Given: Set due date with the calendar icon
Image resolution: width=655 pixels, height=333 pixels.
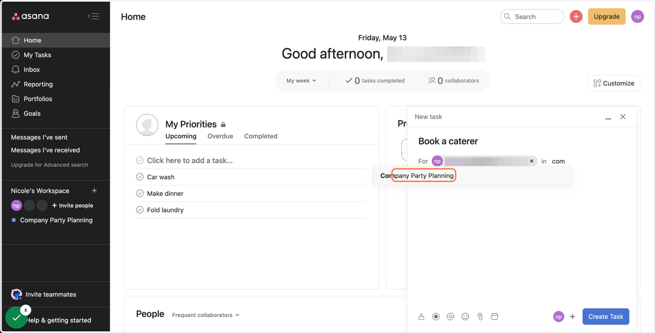Looking at the screenshot, I should (x=495, y=317).
